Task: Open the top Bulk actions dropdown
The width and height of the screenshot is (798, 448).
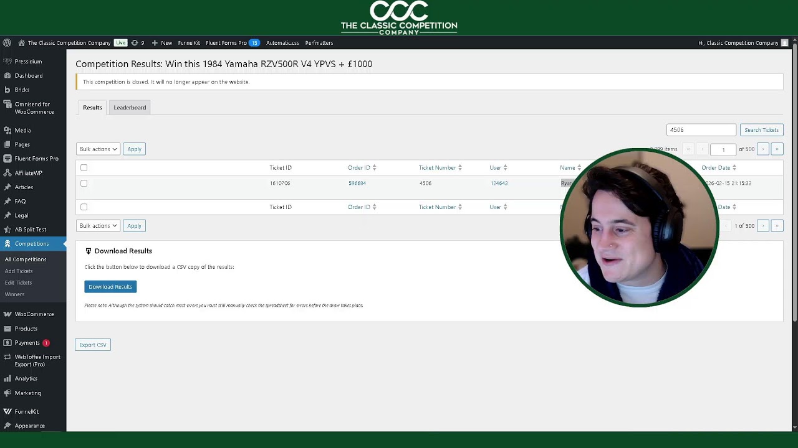Action: point(98,149)
